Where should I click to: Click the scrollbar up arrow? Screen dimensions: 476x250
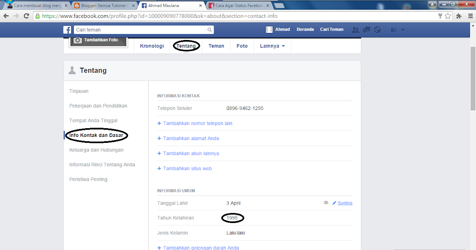473,25
